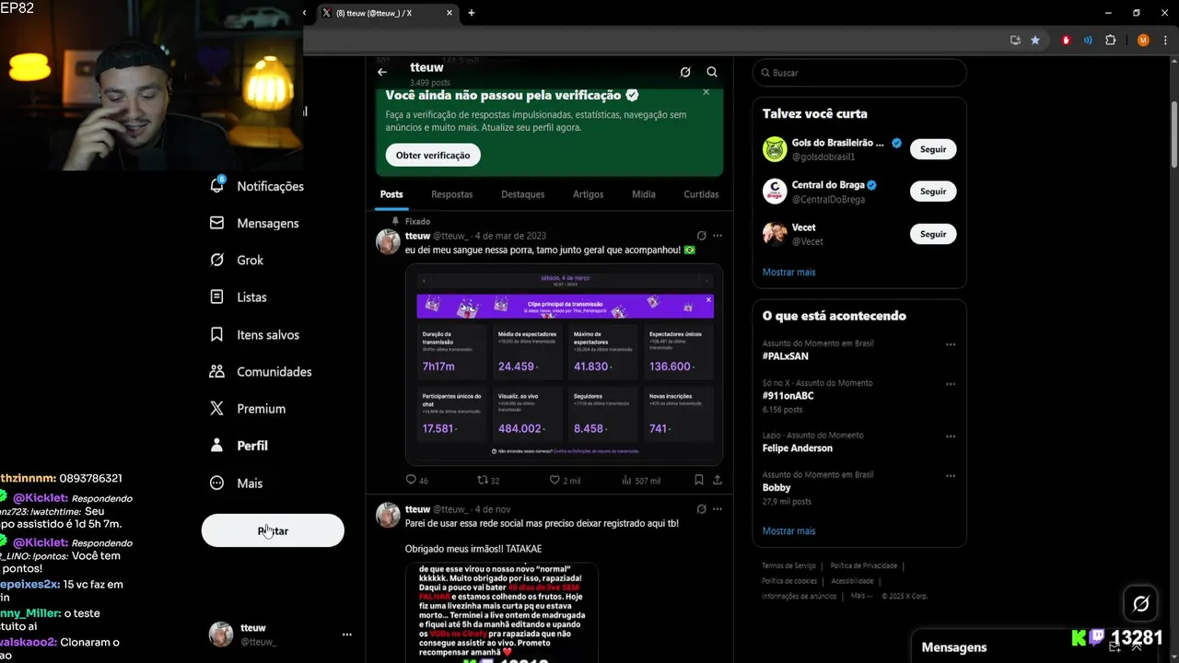Image resolution: width=1179 pixels, height=663 pixels.
Task: Open Mensagens envelope icon in sidebar
Action: coord(217,223)
